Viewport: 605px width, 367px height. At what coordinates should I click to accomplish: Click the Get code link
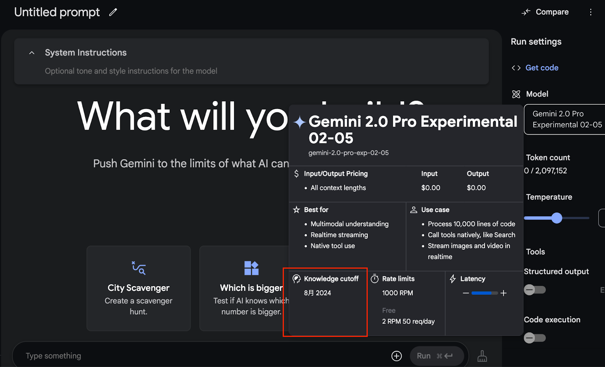[x=542, y=68]
